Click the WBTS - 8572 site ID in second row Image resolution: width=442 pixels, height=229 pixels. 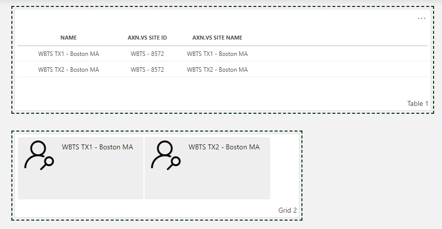[147, 70]
